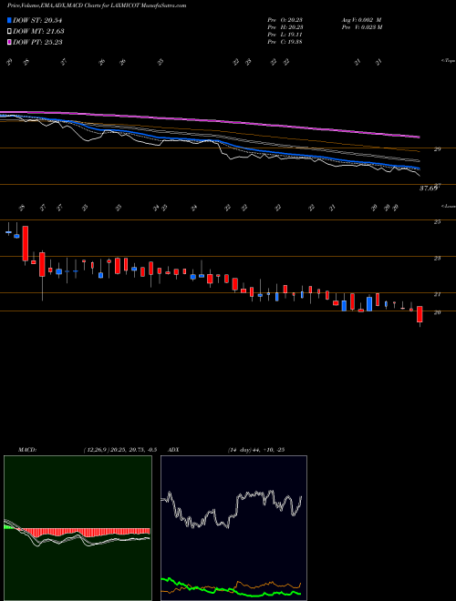Click the chart title mentioning LAXMICOT
The height and width of the screenshot is (601, 456).
pyautogui.click(x=97, y=5)
